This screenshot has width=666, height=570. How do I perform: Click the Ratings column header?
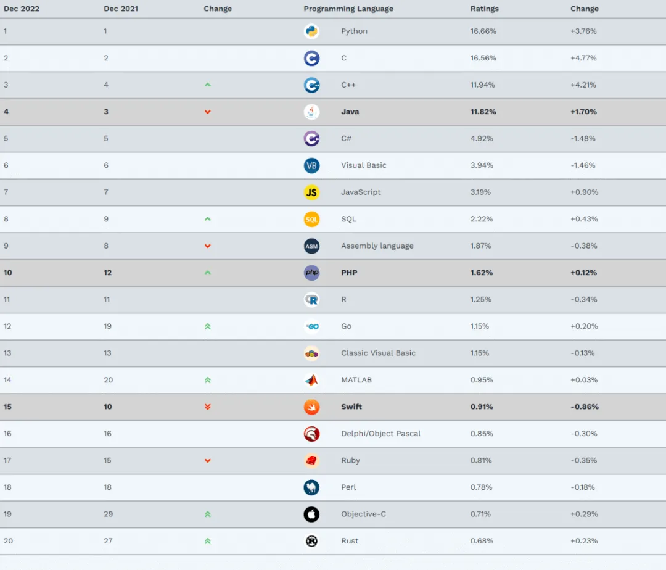[x=484, y=9]
